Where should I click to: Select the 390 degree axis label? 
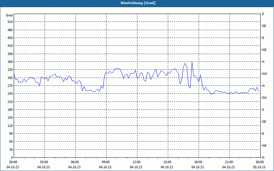(10, 54)
